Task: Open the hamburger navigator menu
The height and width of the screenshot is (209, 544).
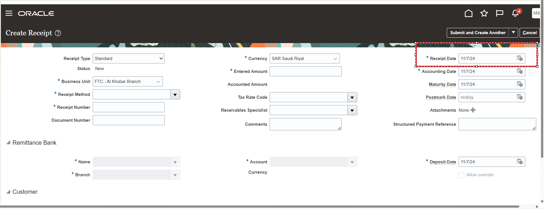Action: tap(9, 13)
